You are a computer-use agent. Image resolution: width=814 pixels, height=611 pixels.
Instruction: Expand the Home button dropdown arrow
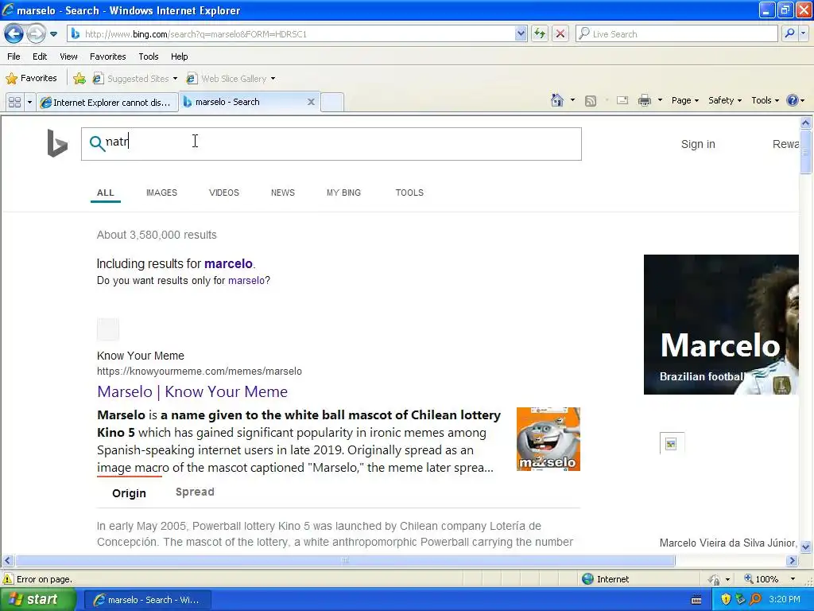point(572,100)
